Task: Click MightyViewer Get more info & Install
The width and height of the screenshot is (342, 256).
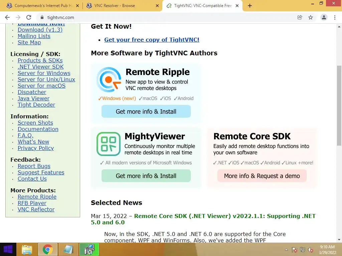Action: click(146, 176)
